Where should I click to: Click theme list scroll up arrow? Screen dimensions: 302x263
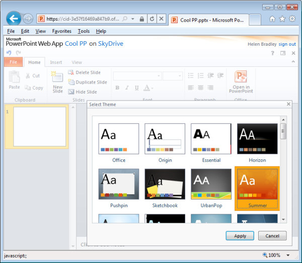[x=283, y=120]
